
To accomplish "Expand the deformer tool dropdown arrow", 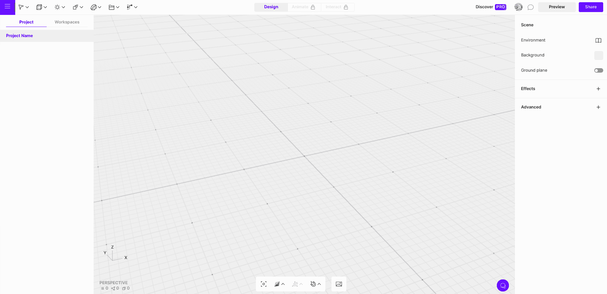I will (x=100, y=7).
